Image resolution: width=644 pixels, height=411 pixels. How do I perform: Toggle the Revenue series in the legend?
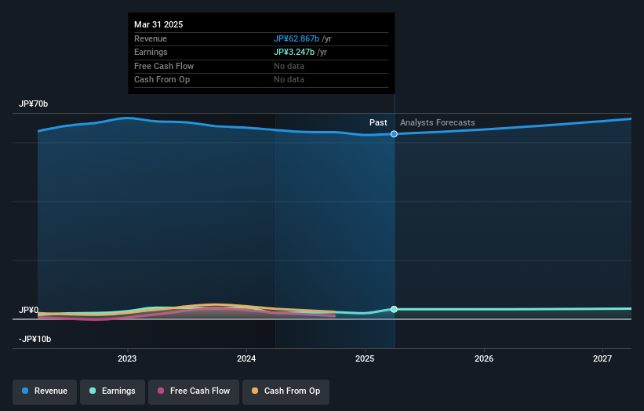point(45,391)
